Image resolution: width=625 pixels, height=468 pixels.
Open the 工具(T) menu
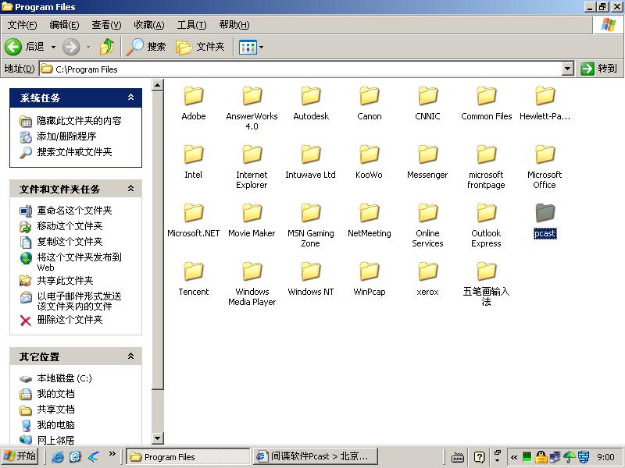191,25
